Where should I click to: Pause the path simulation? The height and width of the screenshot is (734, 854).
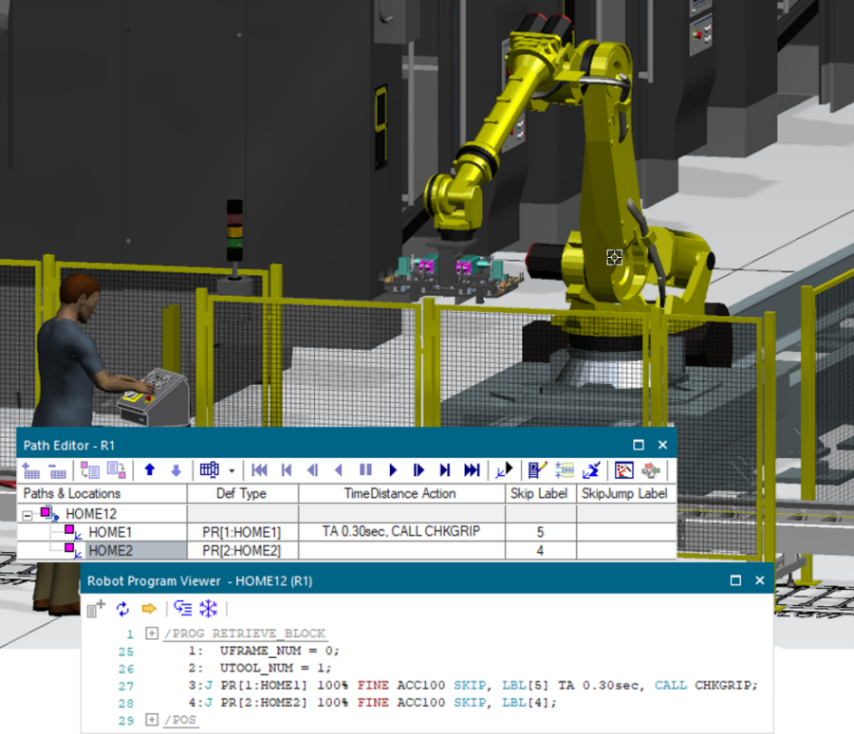point(365,470)
